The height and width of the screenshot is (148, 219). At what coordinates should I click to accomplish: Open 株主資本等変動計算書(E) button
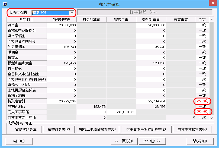(x=146, y=129)
